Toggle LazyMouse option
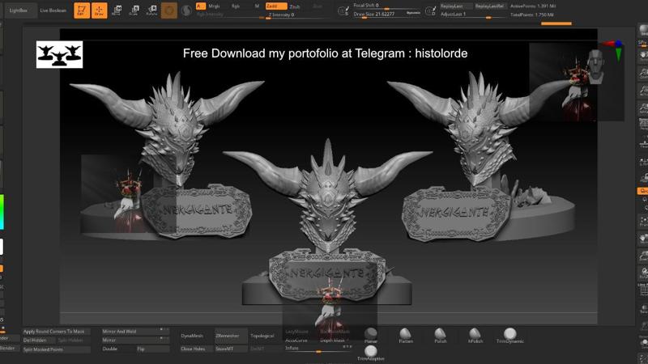Viewport: 648px width, 364px height. (296, 332)
